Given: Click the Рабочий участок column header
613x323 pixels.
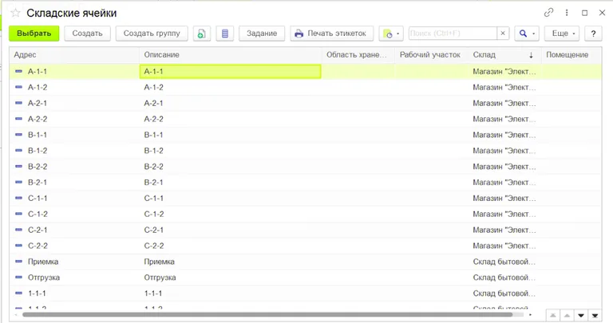Looking at the screenshot, I should pyautogui.click(x=432, y=55).
